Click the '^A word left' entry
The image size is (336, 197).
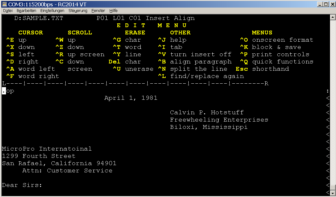pyautogui.click(x=31, y=69)
